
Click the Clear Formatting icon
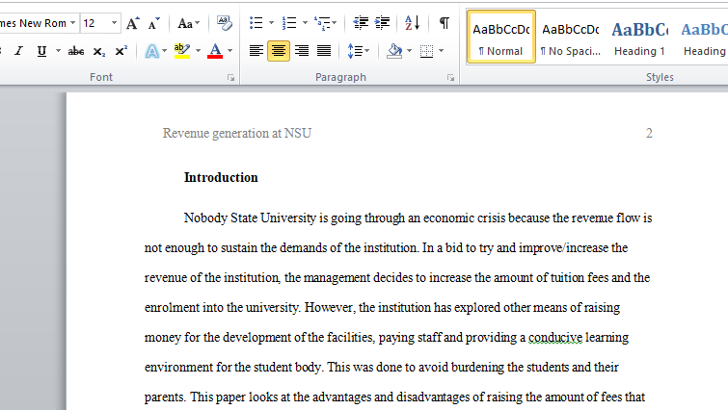click(225, 23)
